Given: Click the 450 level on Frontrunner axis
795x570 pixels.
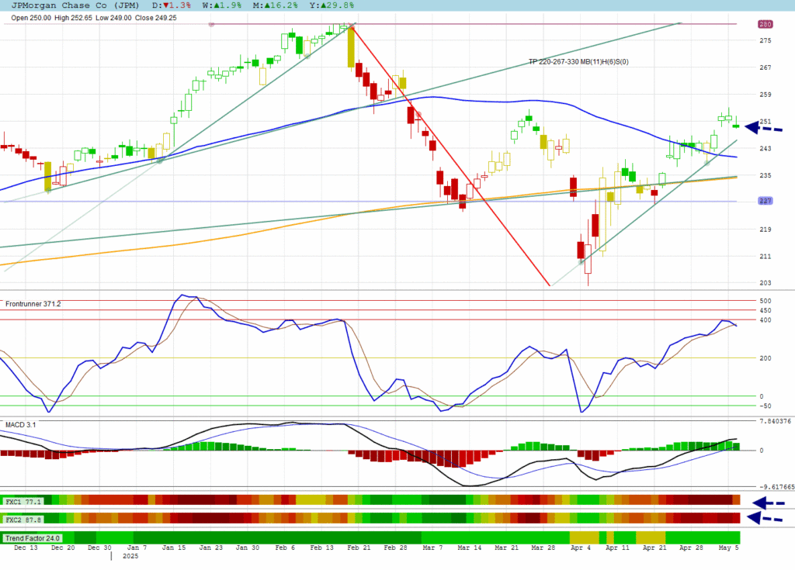Looking at the screenshot, I should pyautogui.click(x=765, y=310).
